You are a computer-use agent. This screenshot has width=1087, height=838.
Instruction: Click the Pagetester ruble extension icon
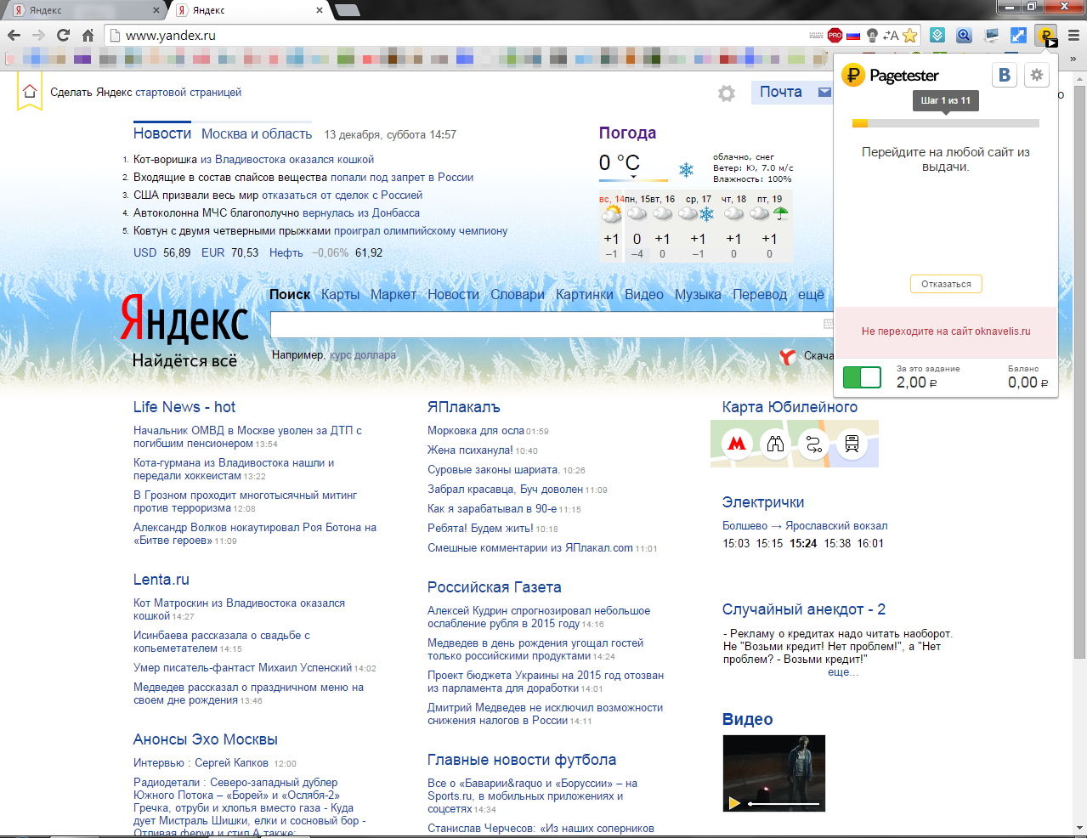coord(1046,35)
